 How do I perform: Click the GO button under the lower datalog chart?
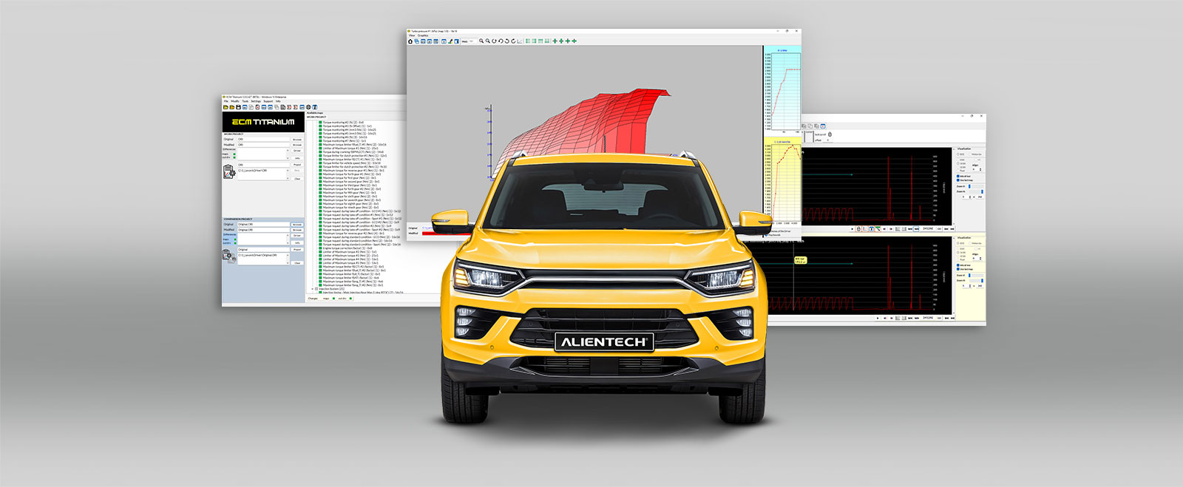(x=939, y=319)
